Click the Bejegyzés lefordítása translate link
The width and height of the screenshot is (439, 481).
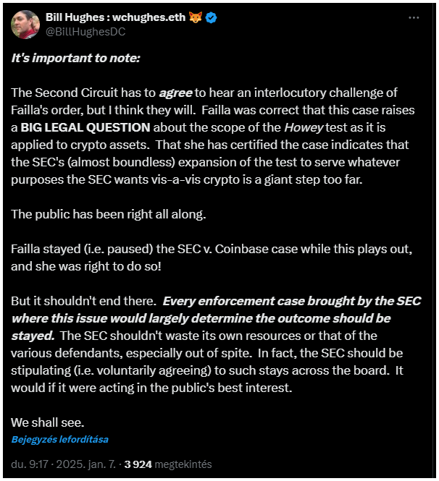tap(59, 439)
